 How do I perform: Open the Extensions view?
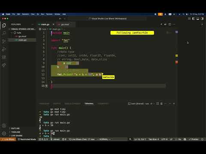[4, 57]
